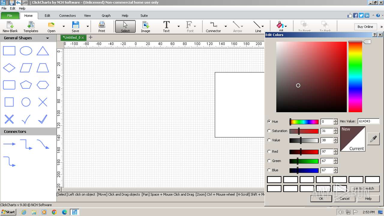Image resolution: width=384 pixels, height=216 pixels.
Task: Switch to the View ribbon tab
Action: tap(87, 16)
